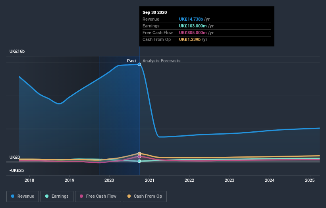Click the UK£103.000m earnings value in tooltip
326x208 pixels.
coord(193,26)
